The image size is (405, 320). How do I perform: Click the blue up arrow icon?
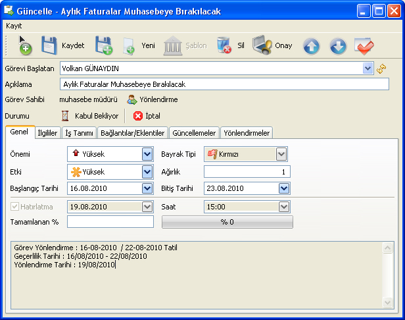pos(312,46)
